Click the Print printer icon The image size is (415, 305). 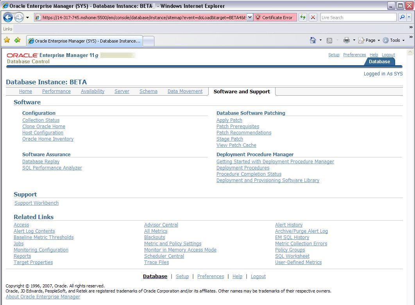coord(347,40)
